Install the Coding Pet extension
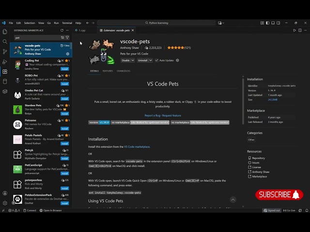 point(64,69)
